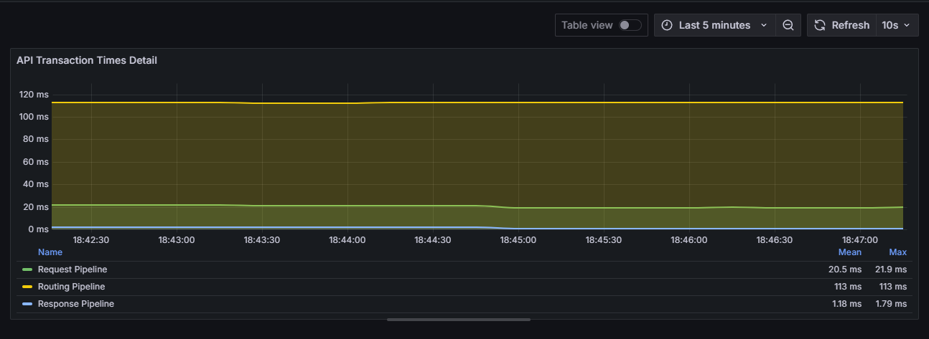Expand the chevron beside Last 5 minutes
This screenshot has height=339, width=929.
point(764,25)
